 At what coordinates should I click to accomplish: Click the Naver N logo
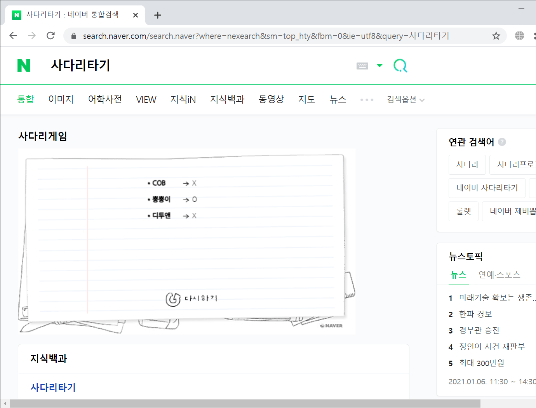(x=24, y=66)
